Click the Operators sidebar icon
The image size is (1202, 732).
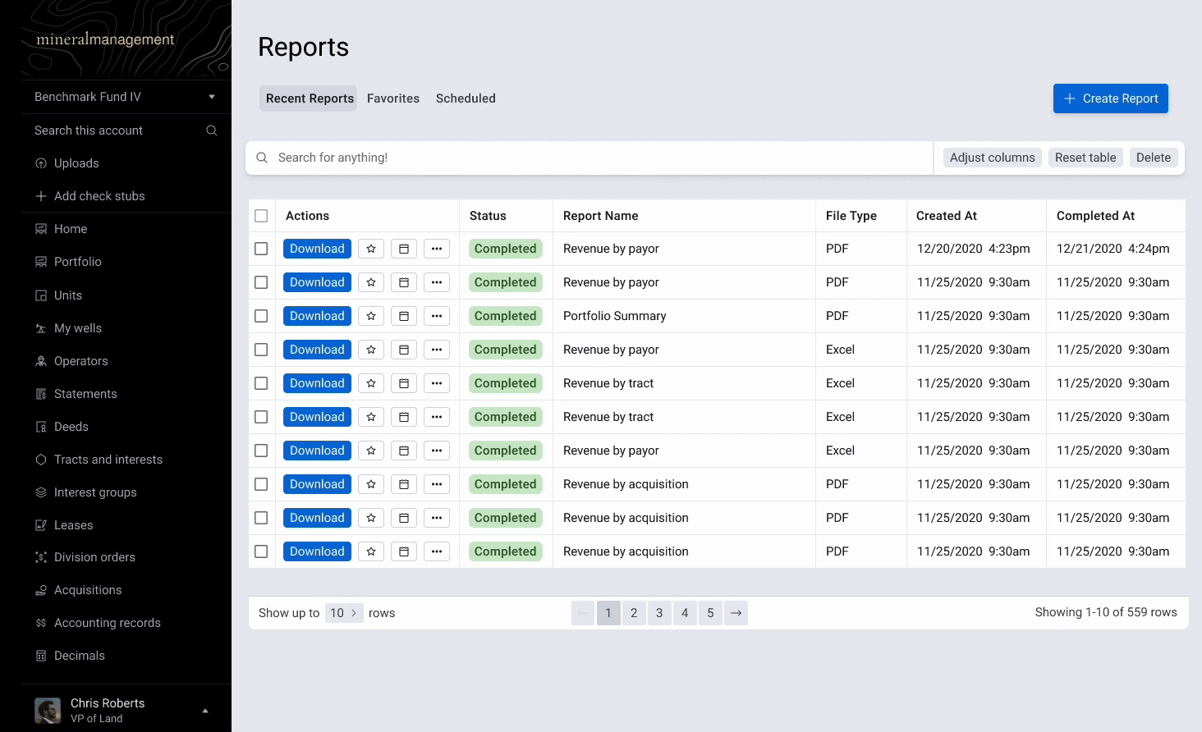coord(41,361)
